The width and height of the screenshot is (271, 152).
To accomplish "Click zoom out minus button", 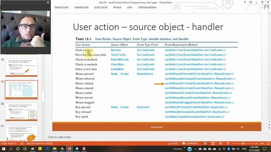I will tap(233, 144).
